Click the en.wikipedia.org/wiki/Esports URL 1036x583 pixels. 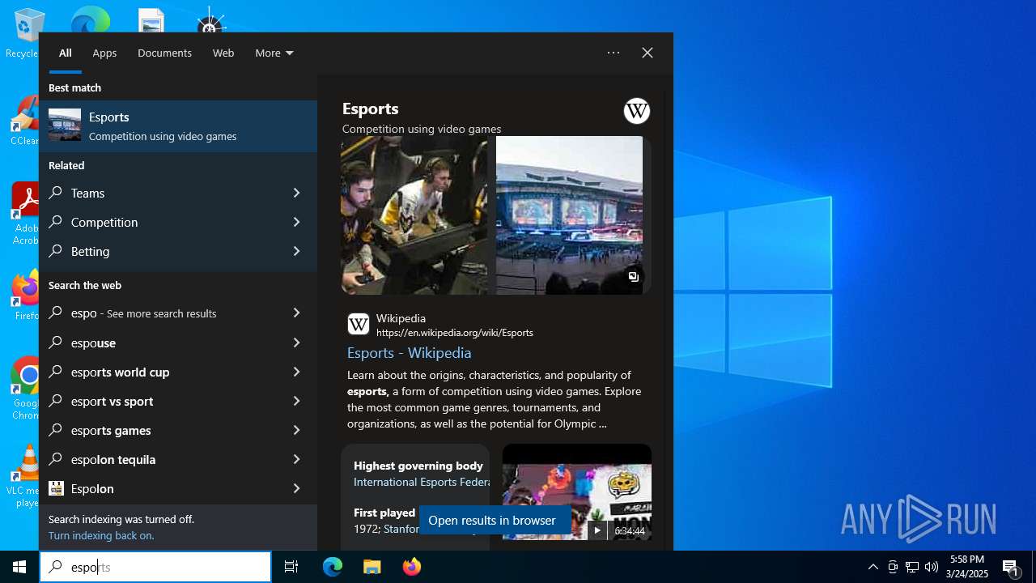(x=455, y=333)
